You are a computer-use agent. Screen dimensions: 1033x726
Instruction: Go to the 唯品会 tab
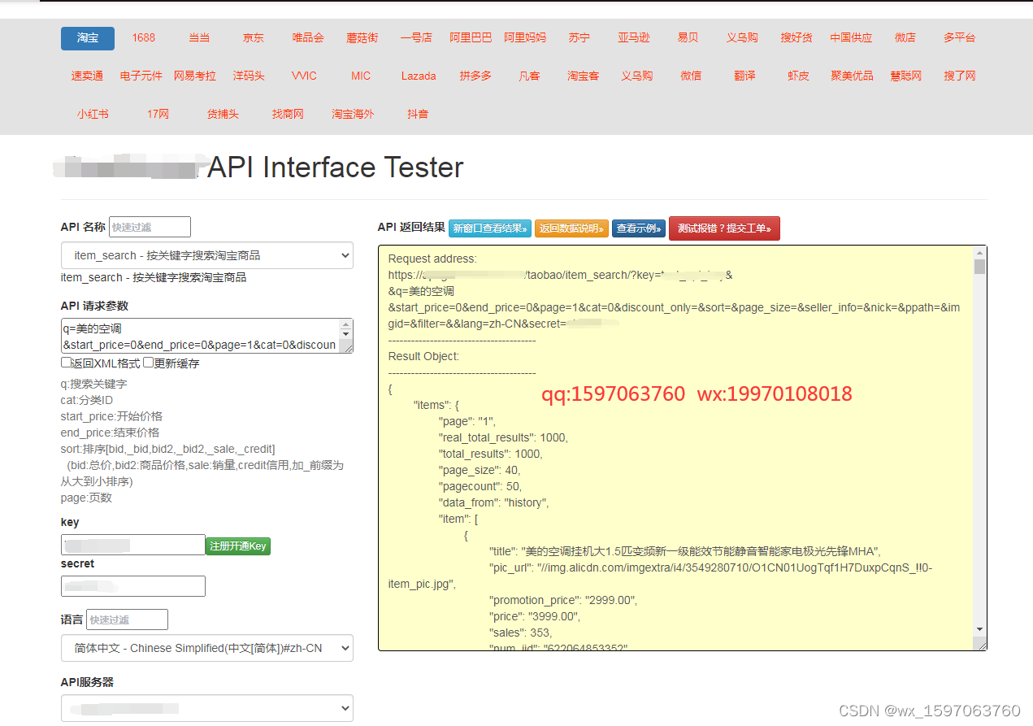coord(308,38)
